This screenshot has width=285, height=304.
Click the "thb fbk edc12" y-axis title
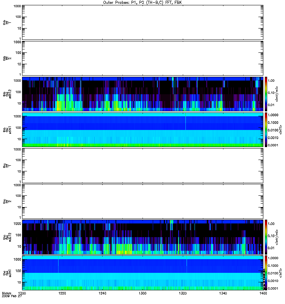pyautogui.click(x=7, y=94)
